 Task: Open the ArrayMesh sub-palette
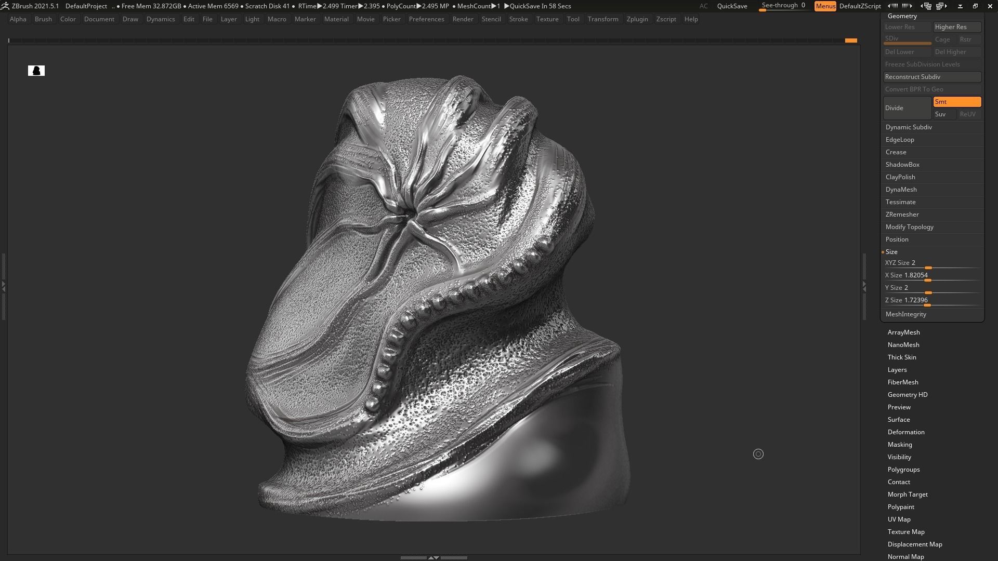pyautogui.click(x=903, y=332)
